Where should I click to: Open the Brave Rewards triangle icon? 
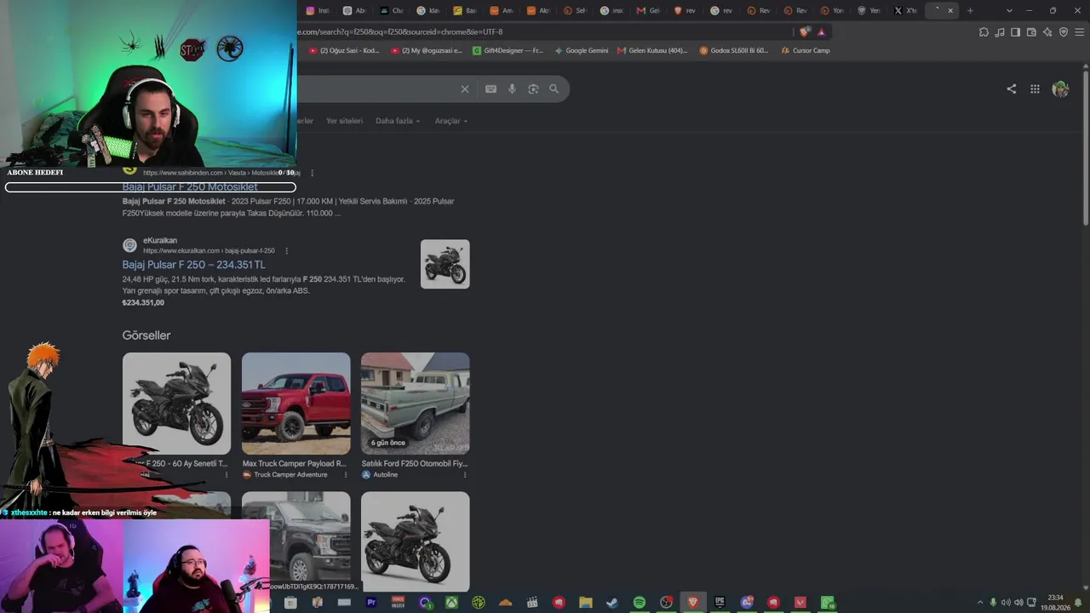[821, 32]
